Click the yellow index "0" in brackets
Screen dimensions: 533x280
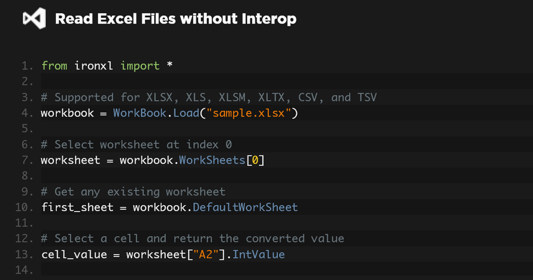[255, 160]
